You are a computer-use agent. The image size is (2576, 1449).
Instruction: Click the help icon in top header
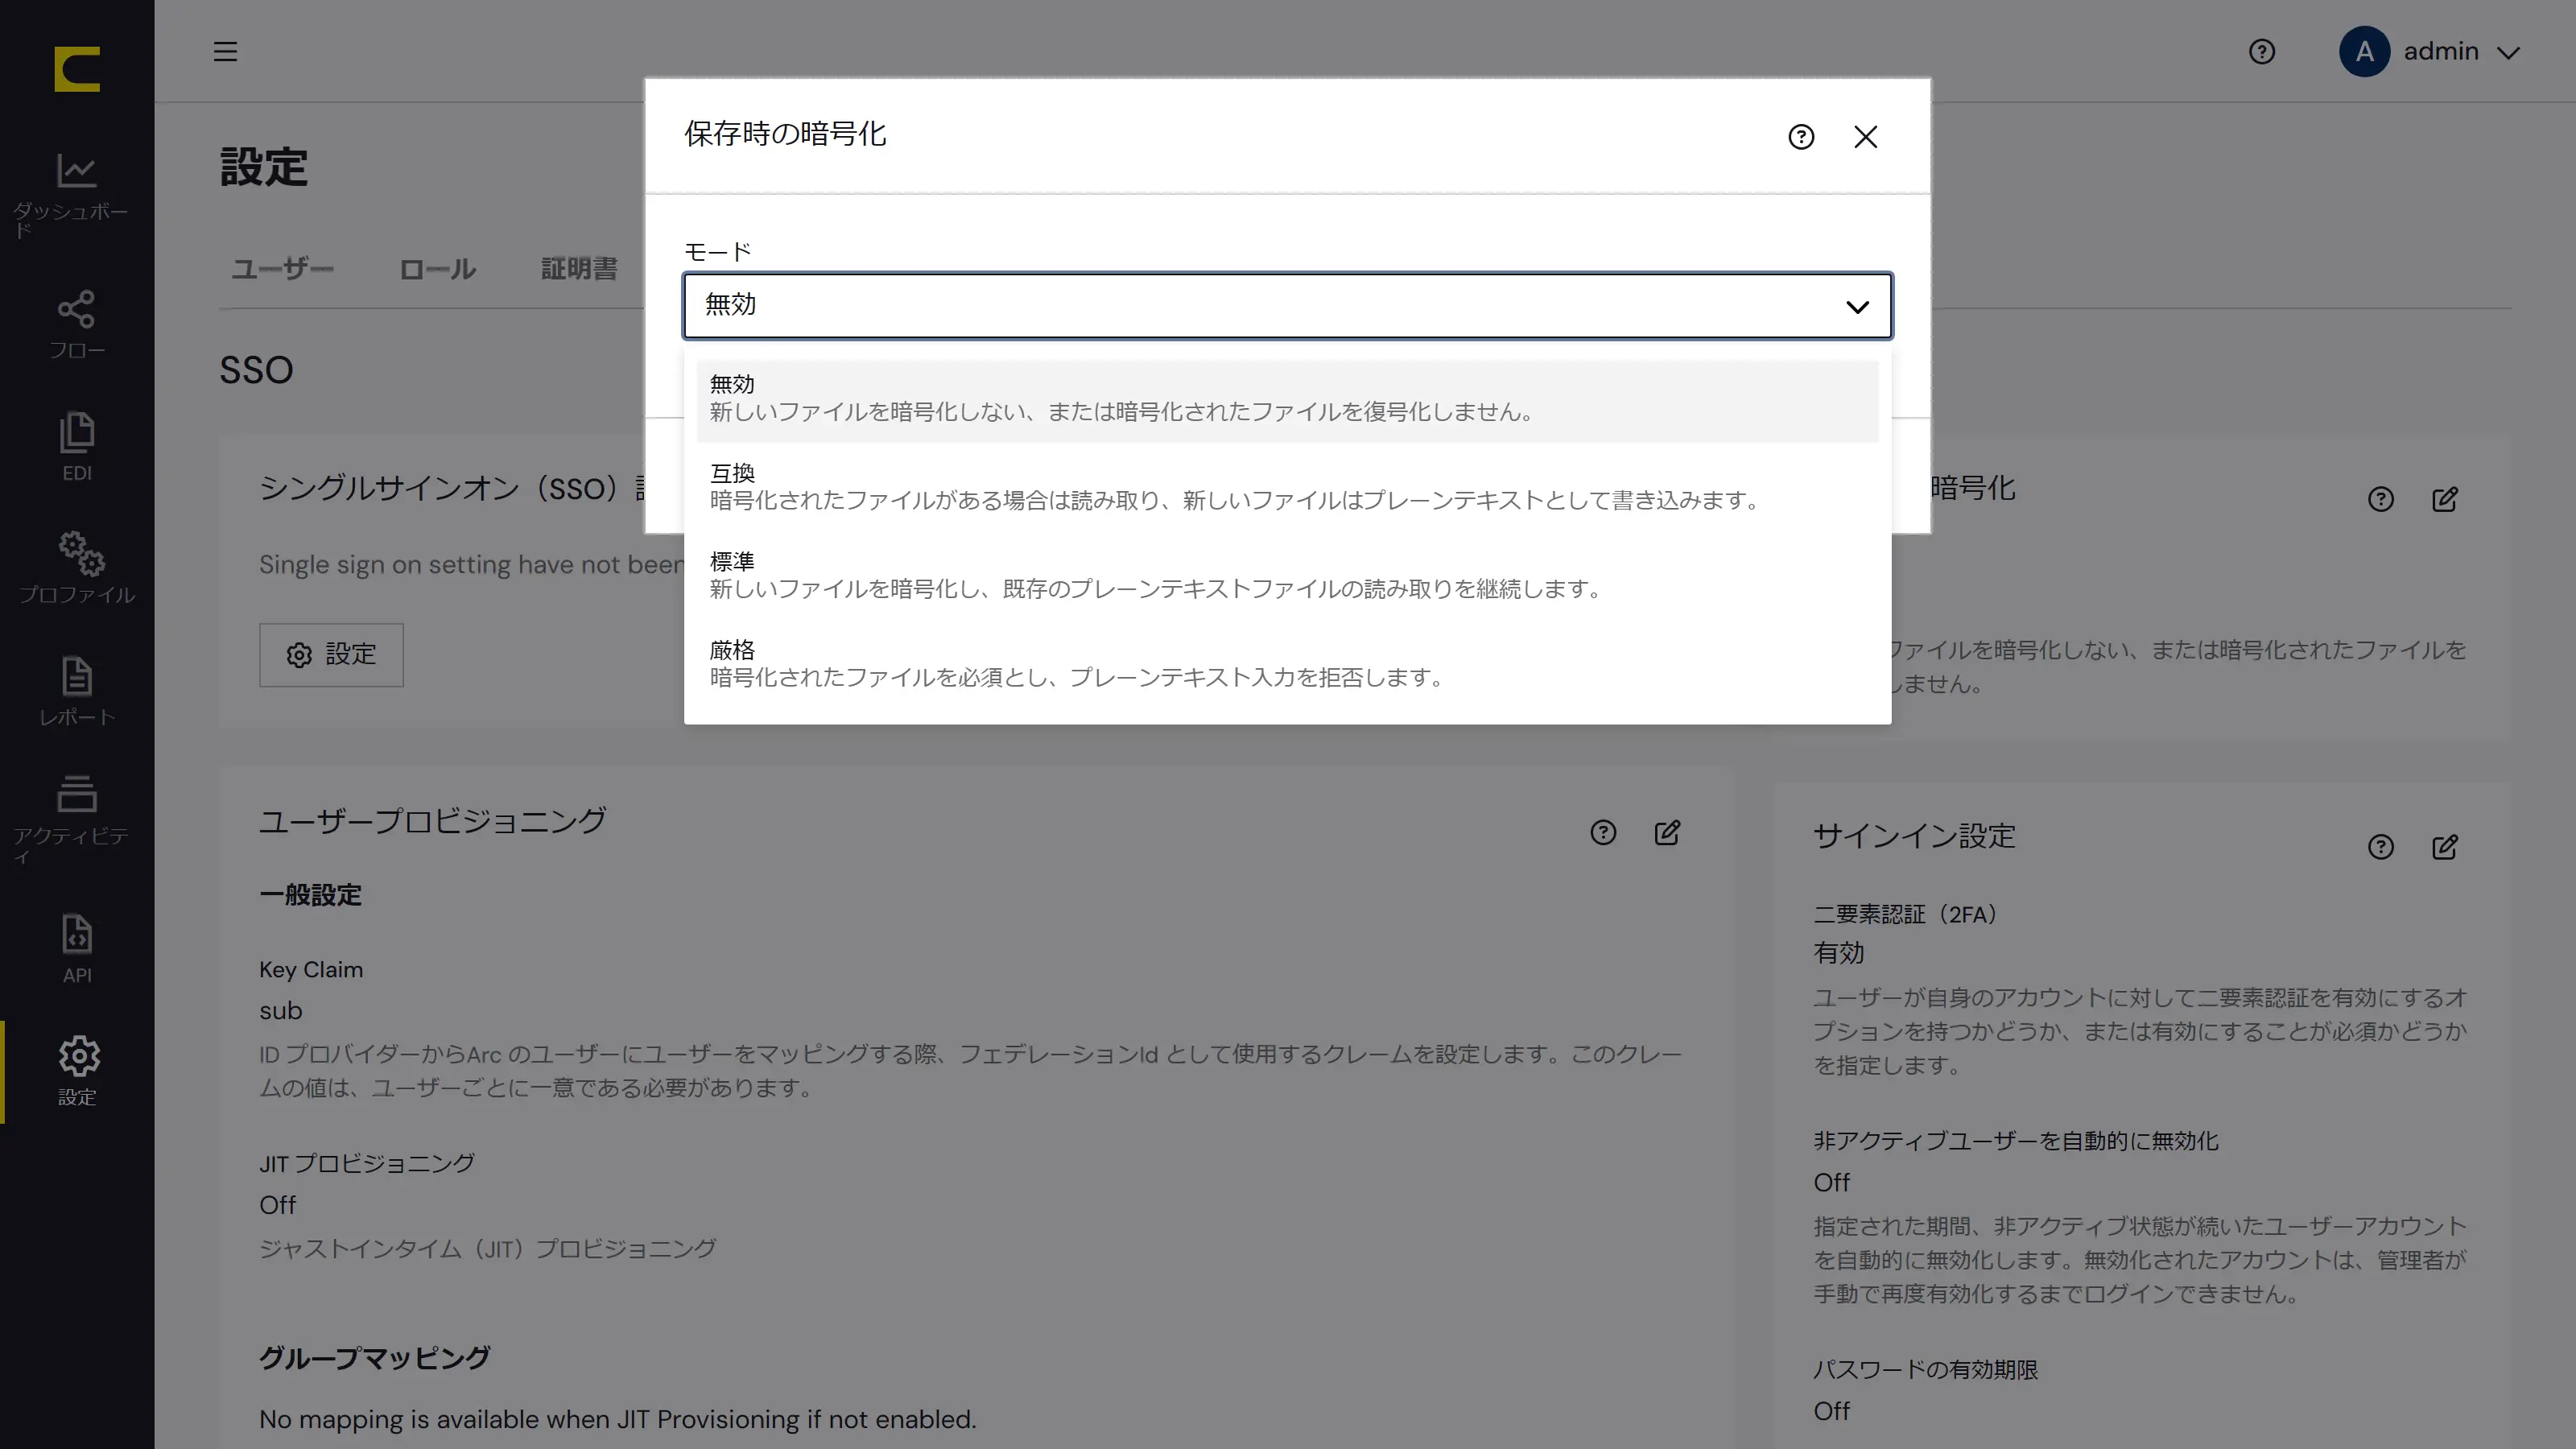point(2261,51)
